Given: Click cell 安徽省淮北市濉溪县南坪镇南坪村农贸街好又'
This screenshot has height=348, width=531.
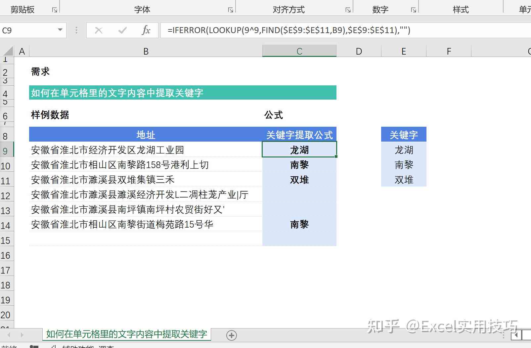Looking at the screenshot, I should pyautogui.click(x=146, y=209).
